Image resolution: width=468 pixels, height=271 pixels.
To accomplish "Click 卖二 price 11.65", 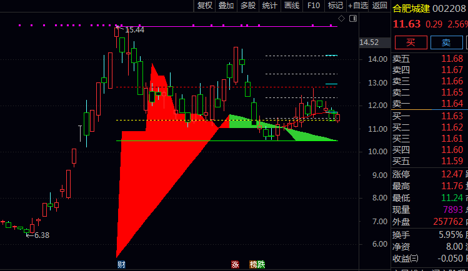I will point(452,92).
